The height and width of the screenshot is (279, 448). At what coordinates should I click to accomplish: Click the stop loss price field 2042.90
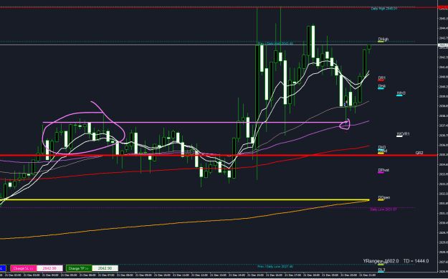[49, 268]
